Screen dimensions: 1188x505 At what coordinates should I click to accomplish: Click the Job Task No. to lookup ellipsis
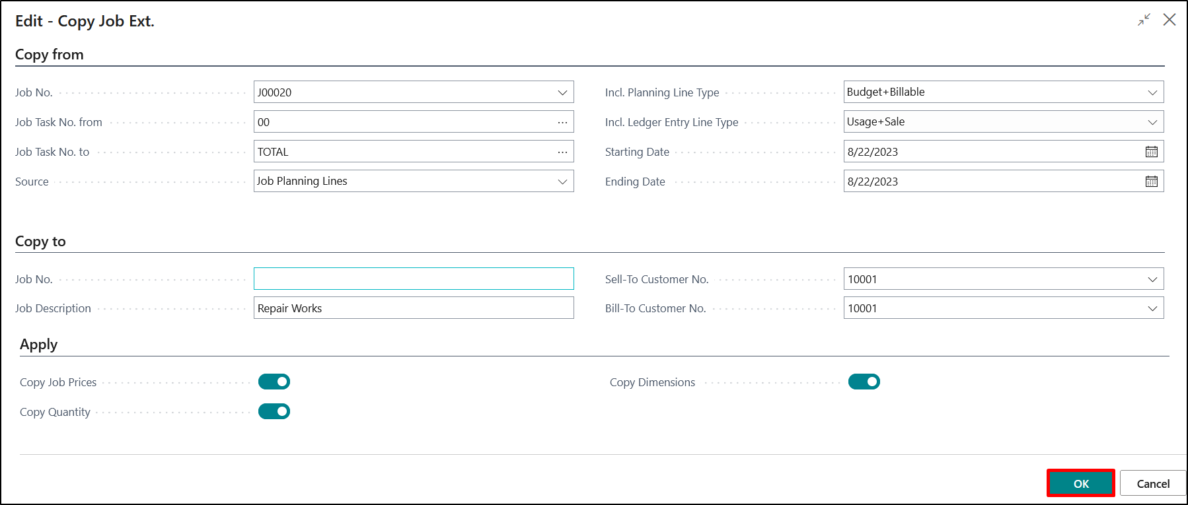562,152
